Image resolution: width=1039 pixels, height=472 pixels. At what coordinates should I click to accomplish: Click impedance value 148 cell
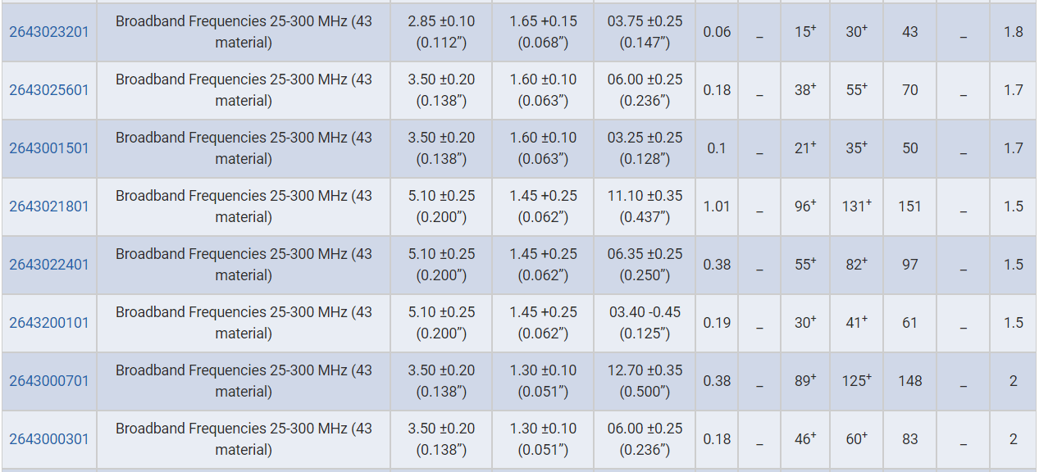(910, 381)
